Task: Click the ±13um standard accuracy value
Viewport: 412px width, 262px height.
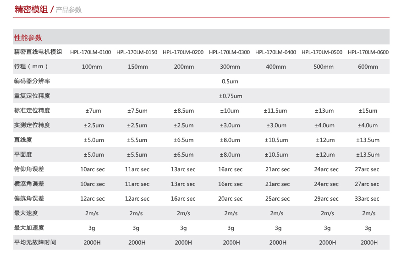Action: coord(324,111)
